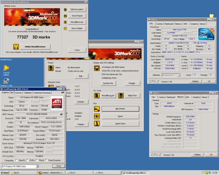The height and width of the screenshot is (175, 219).
Task: Open Caches tab in upper CPU-Z window
Action: (159, 24)
